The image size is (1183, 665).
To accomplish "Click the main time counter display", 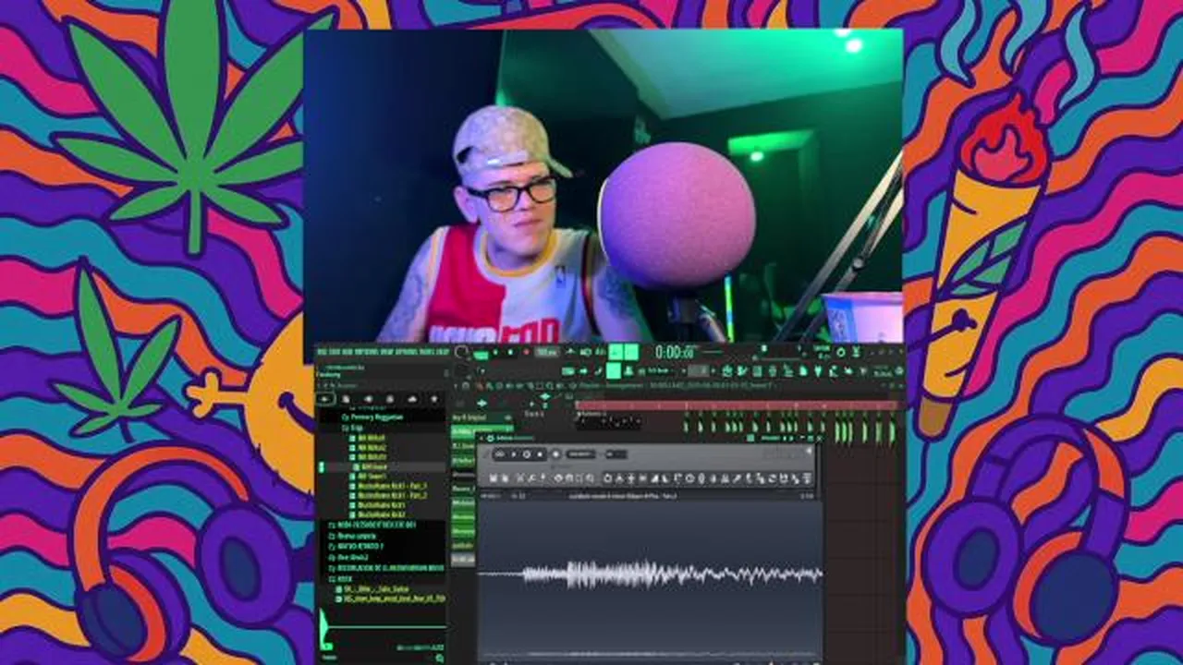I will 675,352.
